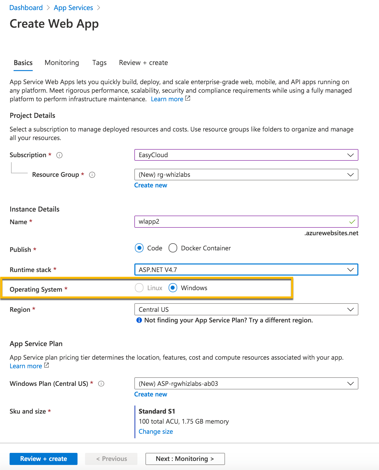The height and width of the screenshot is (470, 379).
Task: Switch to the Basics tab
Action: (x=23, y=63)
